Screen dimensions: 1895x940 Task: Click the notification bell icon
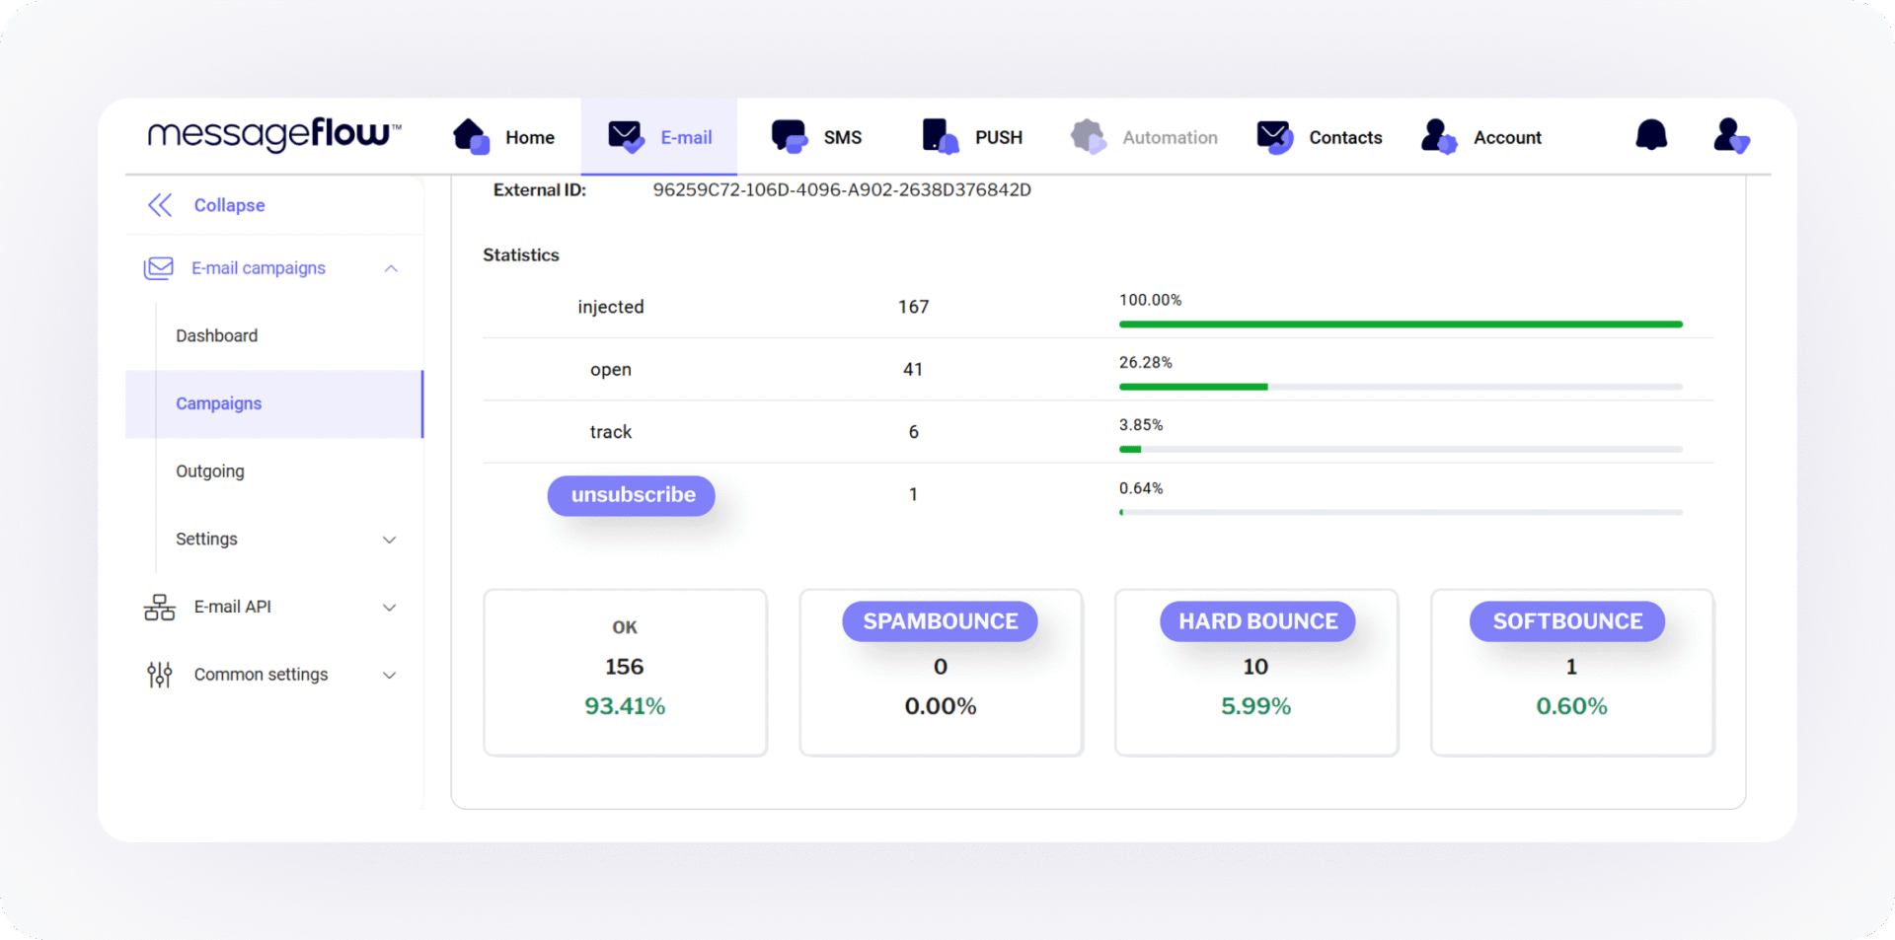(1650, 135)
